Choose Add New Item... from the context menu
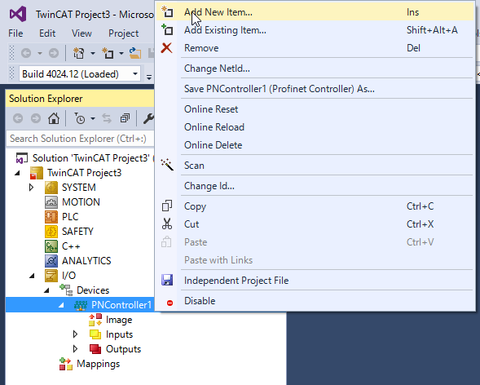The image size is (480, 385). pyautogui.click(x=315, y=12)
